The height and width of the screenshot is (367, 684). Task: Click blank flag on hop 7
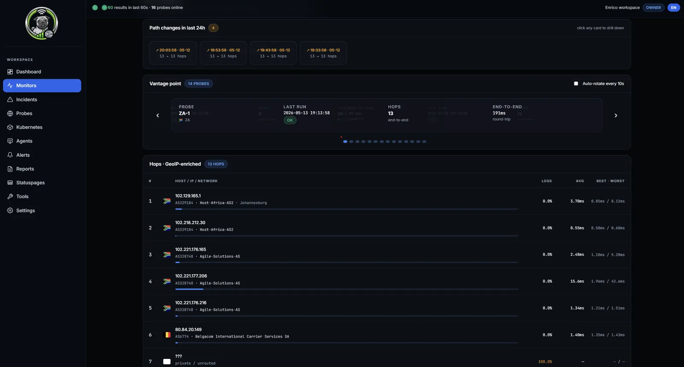pos(167,362)
